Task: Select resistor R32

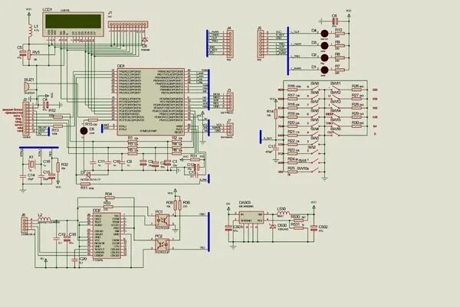Action: [58, 167]
